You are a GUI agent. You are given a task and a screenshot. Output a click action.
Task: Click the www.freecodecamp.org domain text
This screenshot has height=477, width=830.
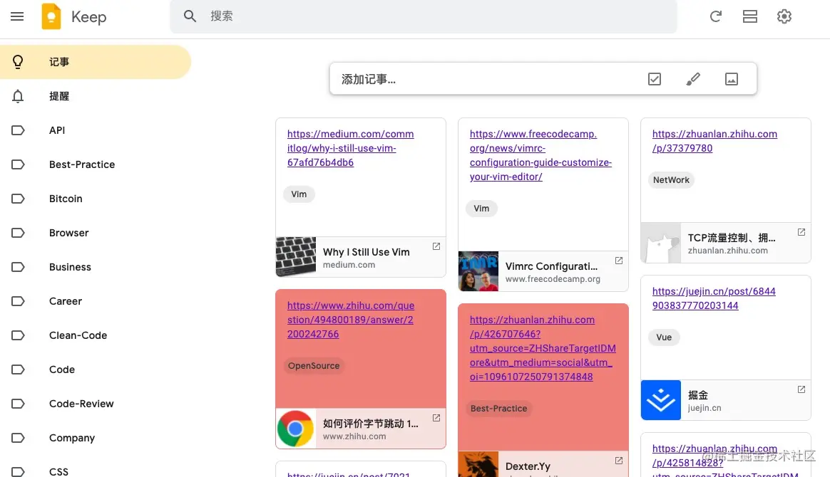(x=553, y=279)
